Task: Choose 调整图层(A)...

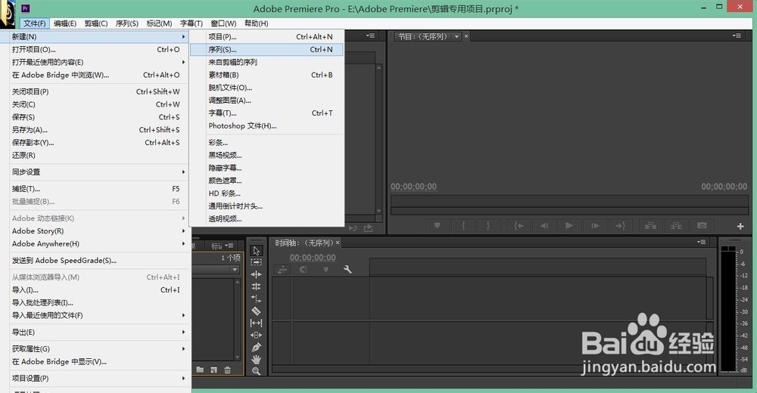Action: [x=266, y=101]
